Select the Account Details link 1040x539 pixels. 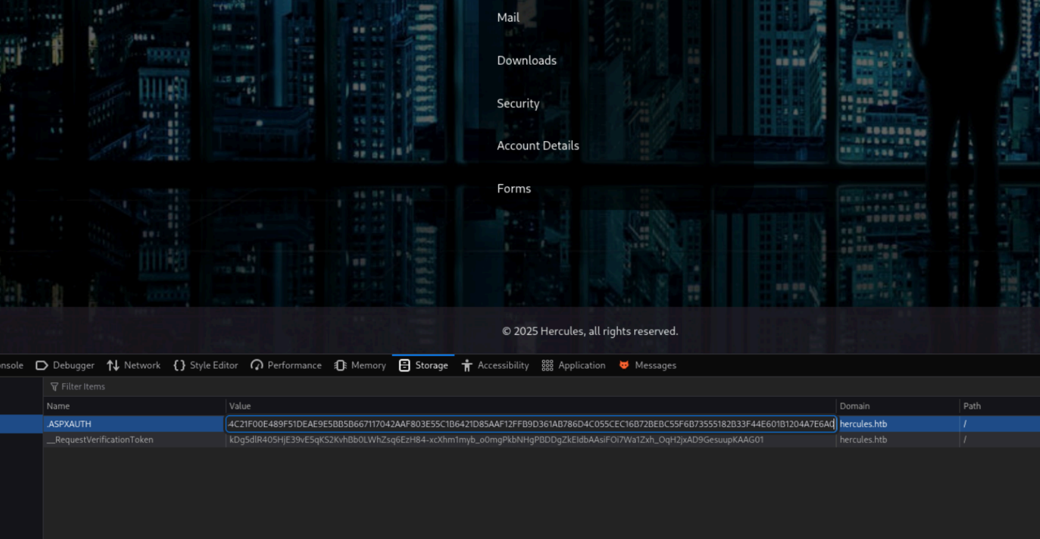point(538,146)
